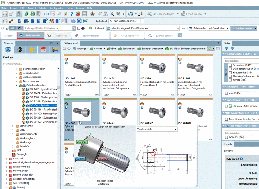Viewport: 259px width, 189px height.
Task: Open the favorites star tab in Struktur
Action: coord(32,50)
